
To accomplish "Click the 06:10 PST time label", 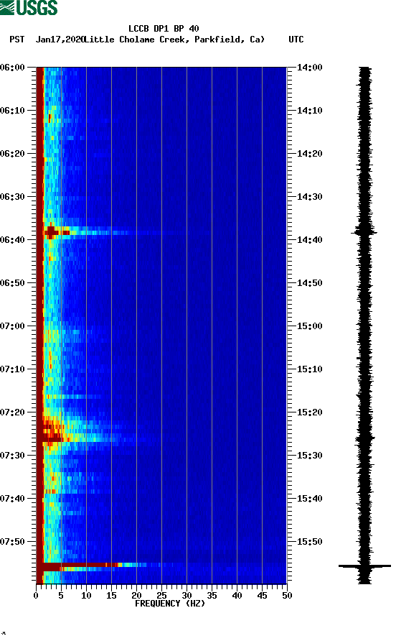I will 13,111.
